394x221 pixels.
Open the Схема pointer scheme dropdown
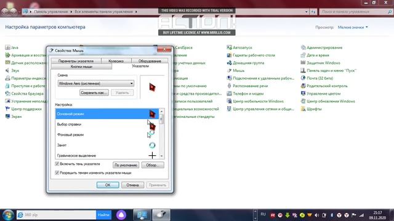pyautogui.click(x=96, y=83)
